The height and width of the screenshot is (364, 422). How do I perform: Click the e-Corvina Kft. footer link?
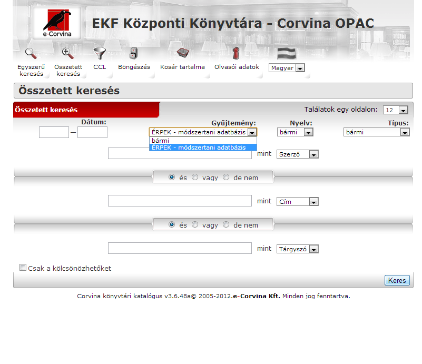click(x=257, y=296)
